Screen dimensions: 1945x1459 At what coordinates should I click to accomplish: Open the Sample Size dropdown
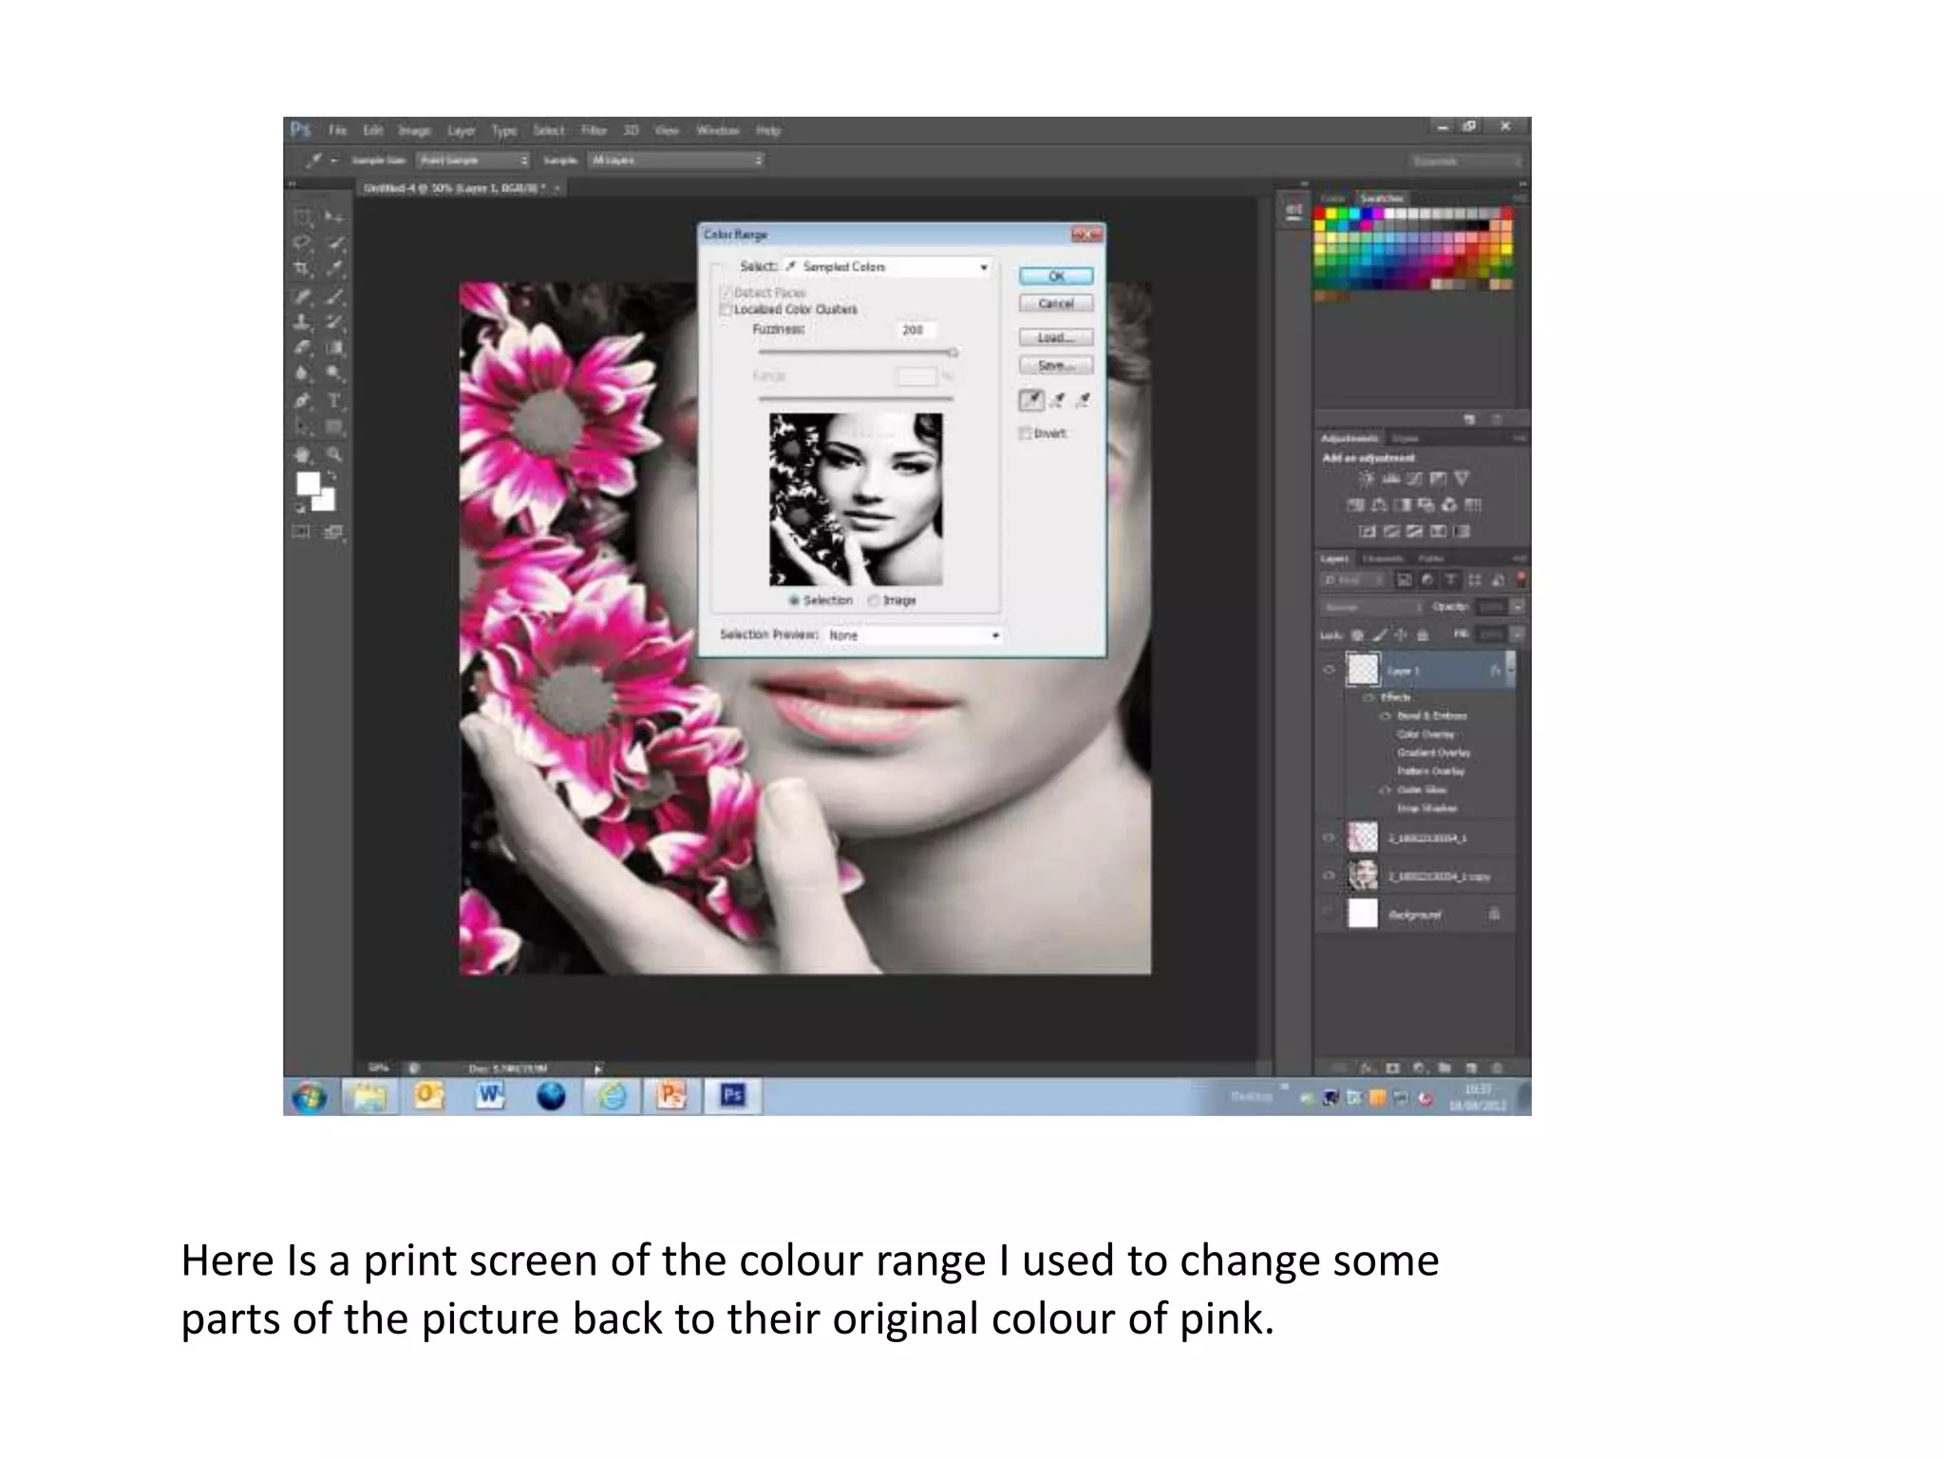coord(473,161)
